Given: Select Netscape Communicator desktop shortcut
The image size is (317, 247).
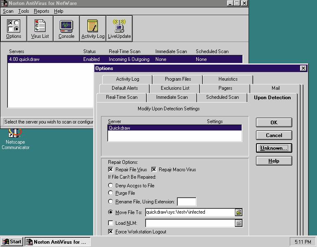Looking at the screenshot, I should (x=15, y=139).
